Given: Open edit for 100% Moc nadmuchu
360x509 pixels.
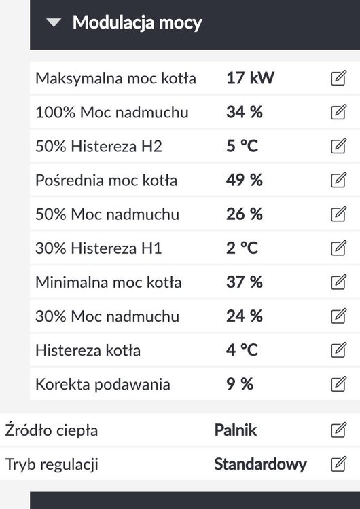Looking at the screenshot, I should pos(338,112).
